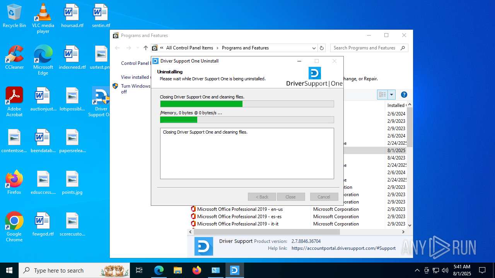Select the papersrelea image file on desktop

click(x=72, y=141)
